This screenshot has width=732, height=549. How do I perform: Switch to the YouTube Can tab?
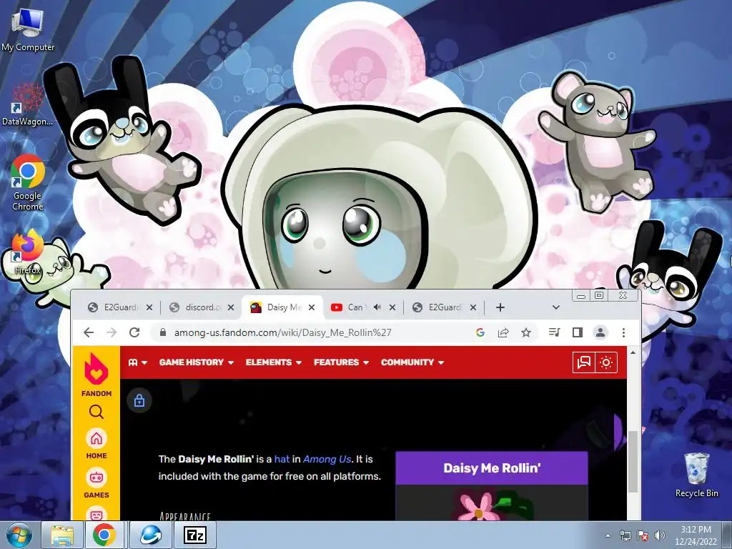(363, 307)
